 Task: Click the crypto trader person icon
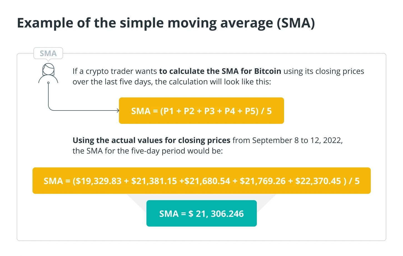(x=48, y=73)
